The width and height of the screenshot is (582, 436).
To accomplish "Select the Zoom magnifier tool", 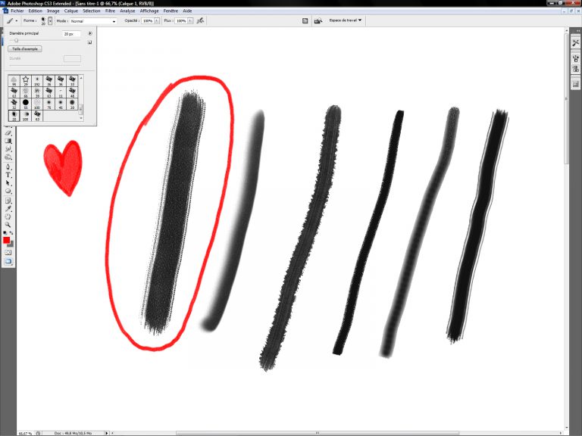I will pos(8,224).
